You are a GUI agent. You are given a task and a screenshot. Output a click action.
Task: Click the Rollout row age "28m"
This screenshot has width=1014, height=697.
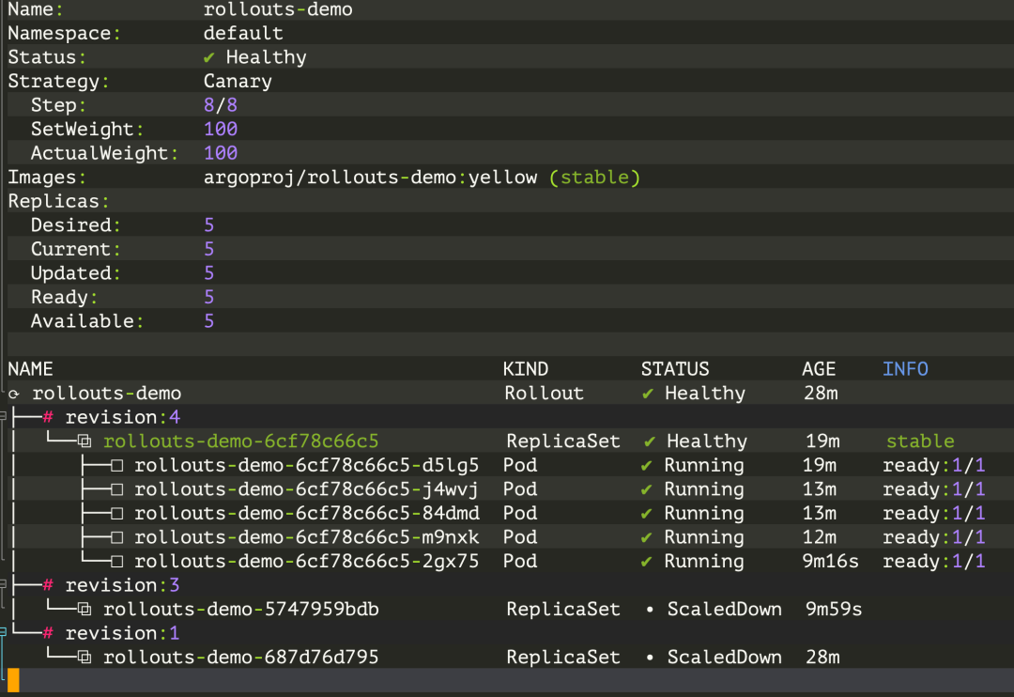pyautogui.click(x=821, y=394)
